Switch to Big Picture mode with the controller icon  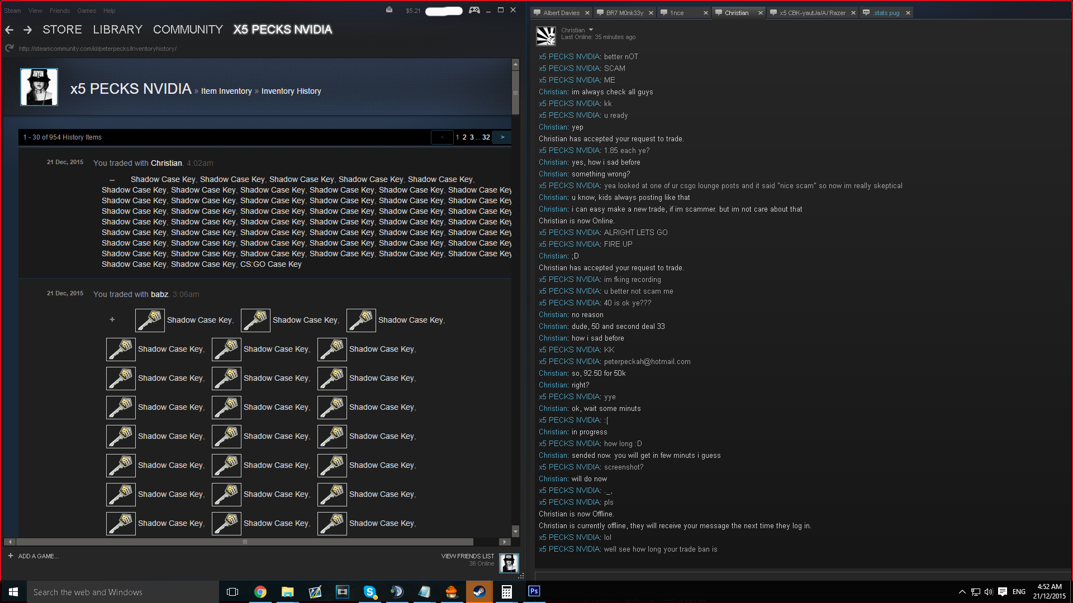tap(474, 10)
